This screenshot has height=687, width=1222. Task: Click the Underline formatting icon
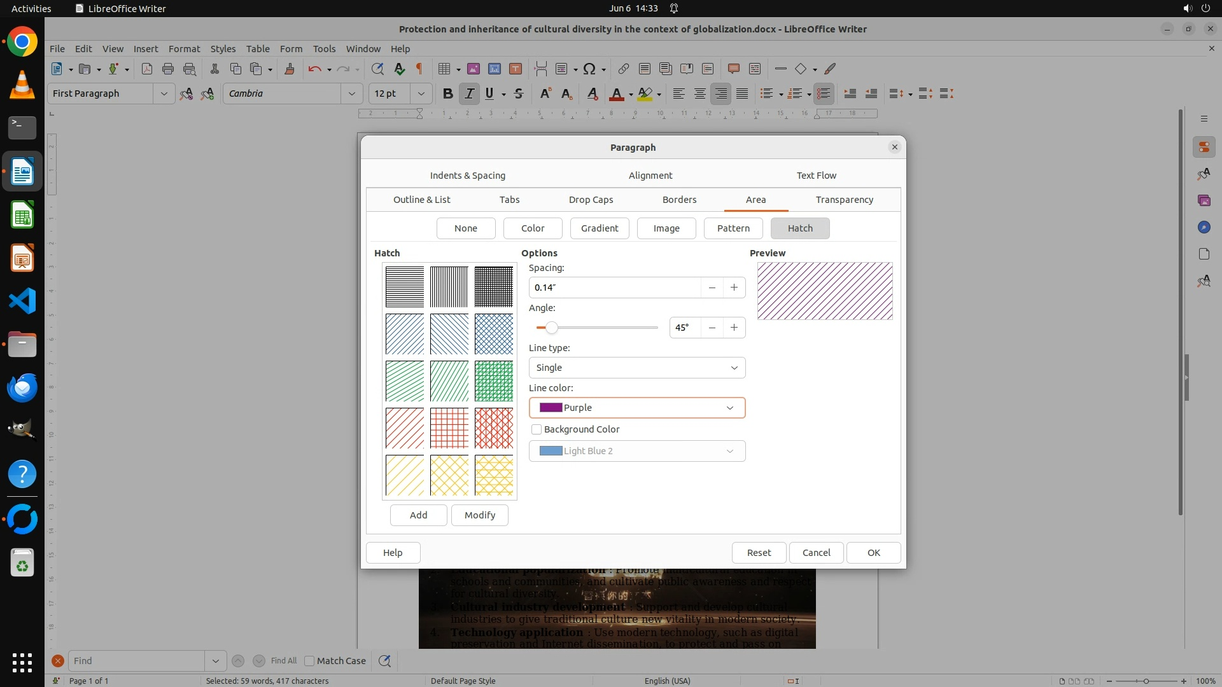click(489, 94)
